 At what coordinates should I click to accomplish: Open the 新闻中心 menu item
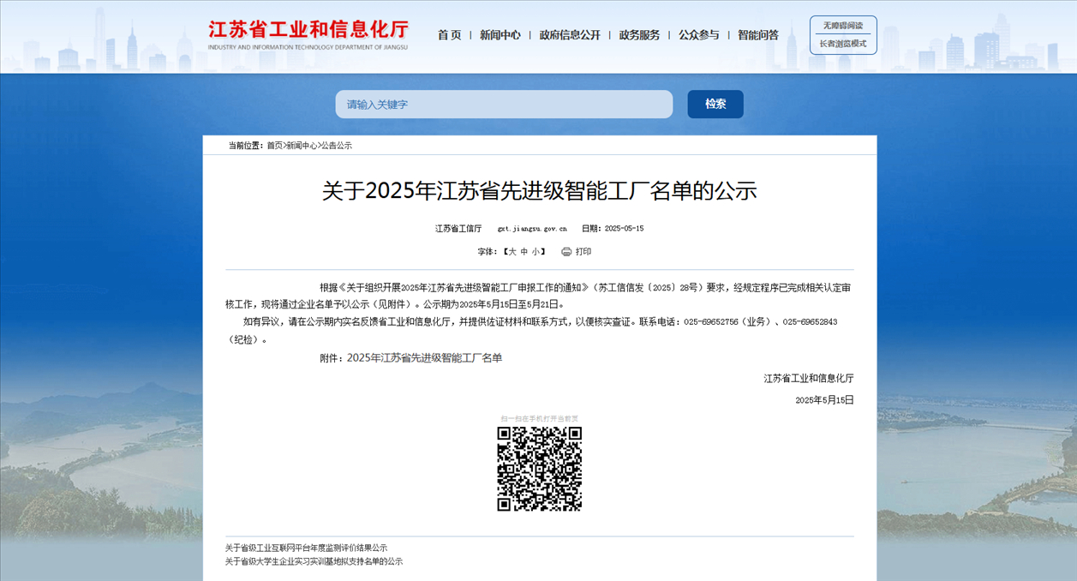[500, 35]
